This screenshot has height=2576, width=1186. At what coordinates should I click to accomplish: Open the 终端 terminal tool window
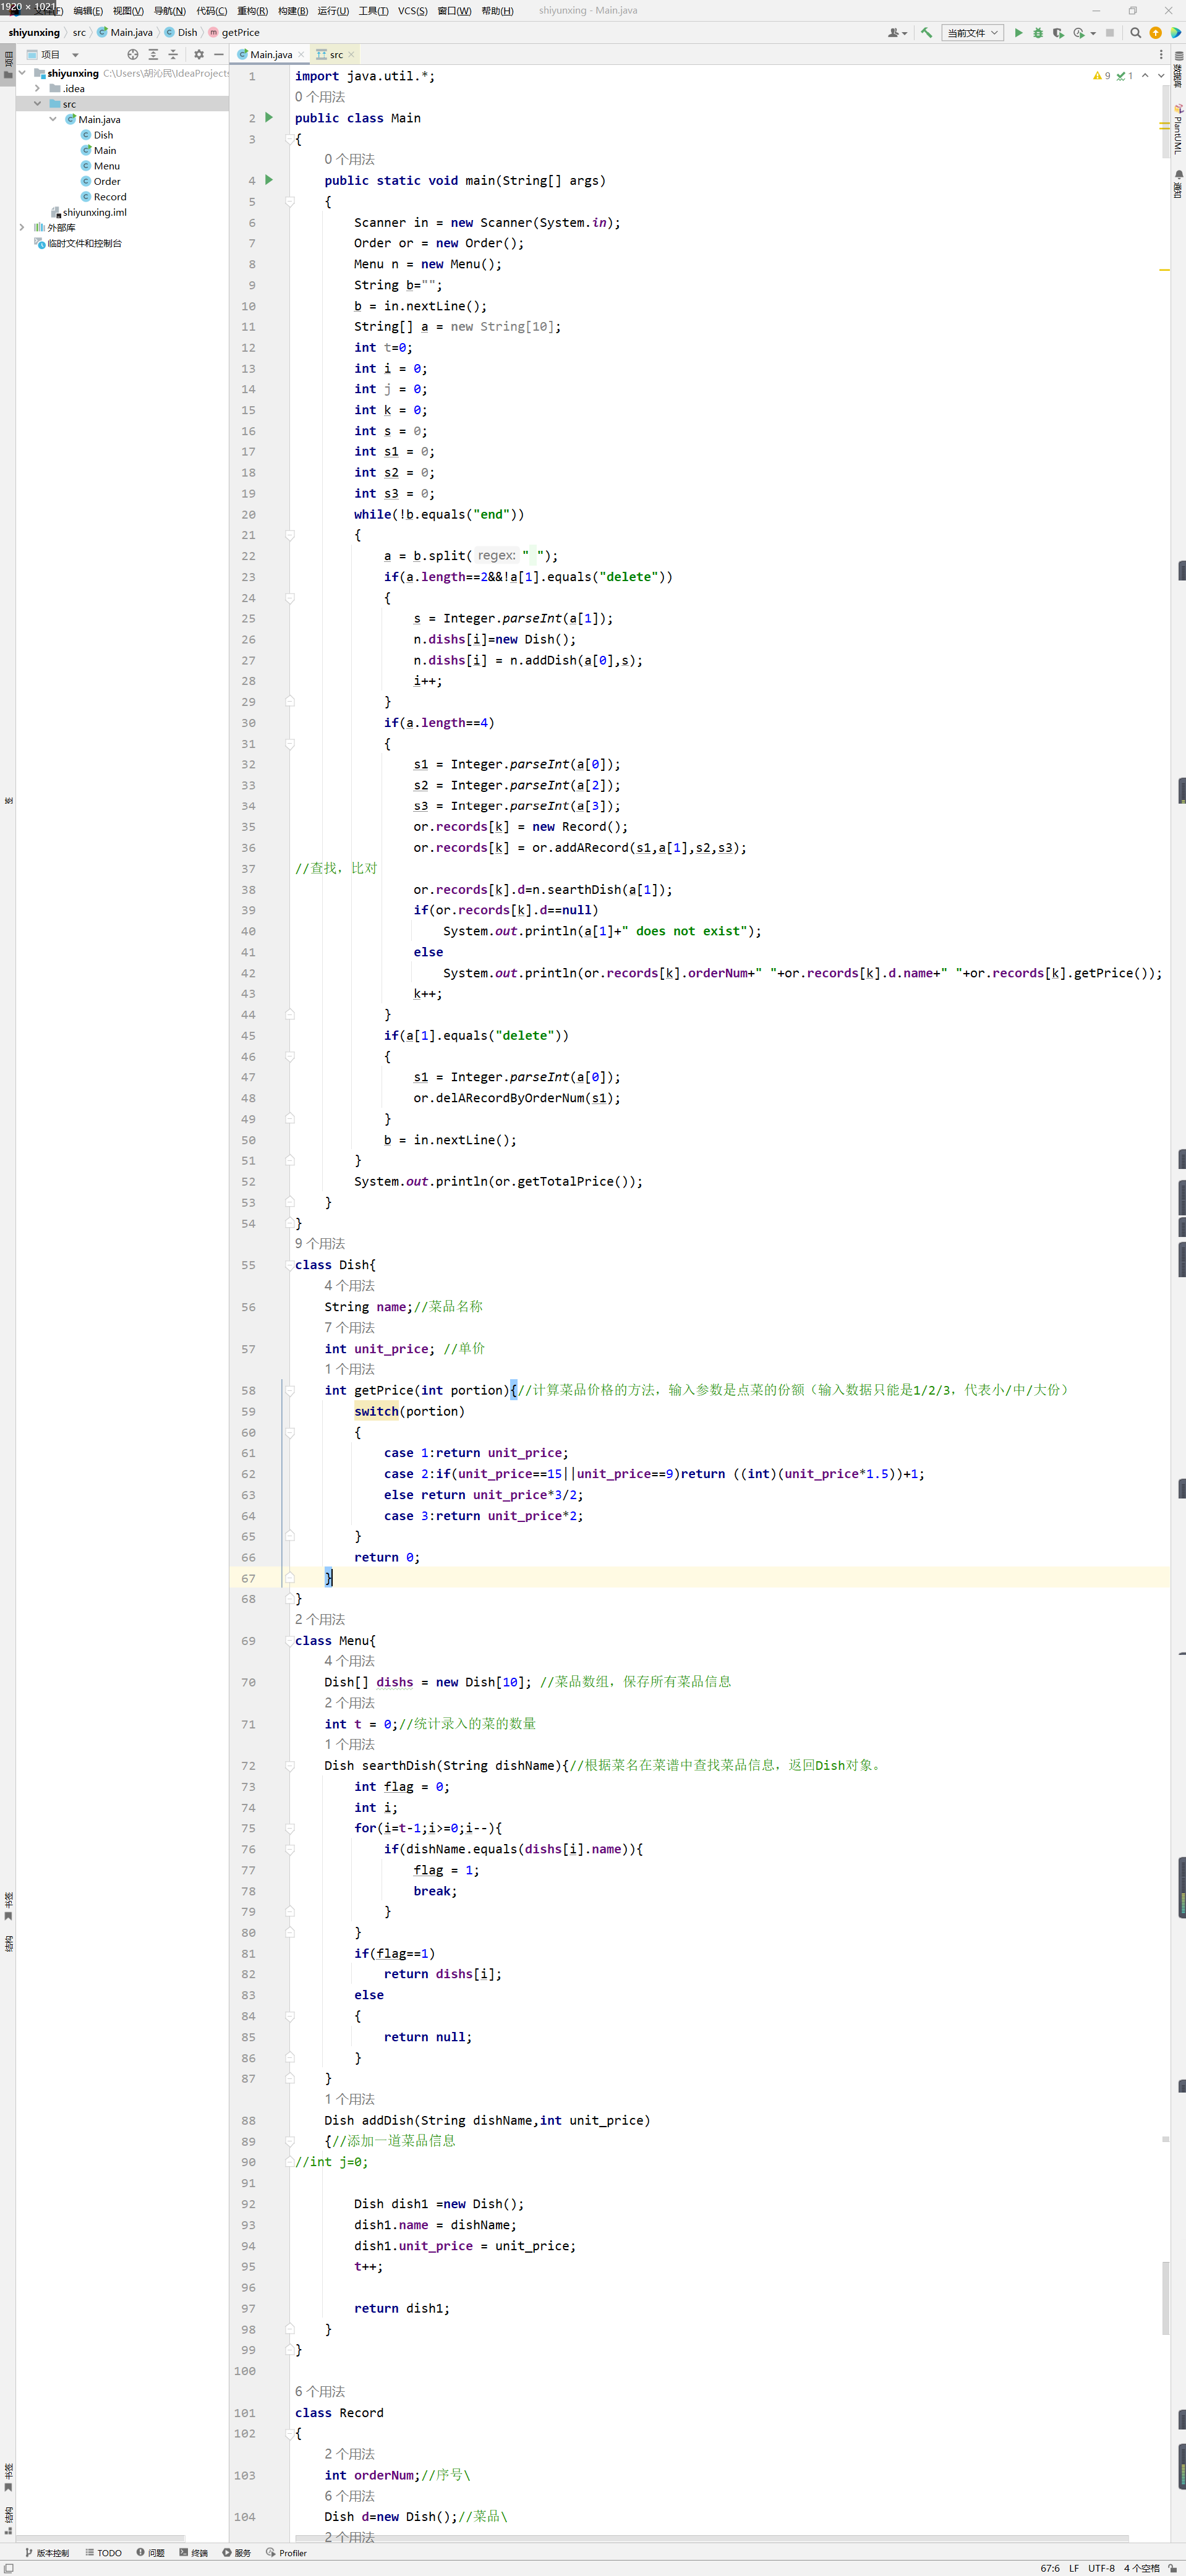click(194, 2553)
